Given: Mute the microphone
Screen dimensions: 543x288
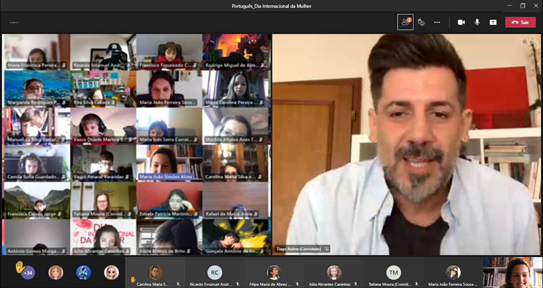Looking at the screenshot, I should (x=477, y=22).
